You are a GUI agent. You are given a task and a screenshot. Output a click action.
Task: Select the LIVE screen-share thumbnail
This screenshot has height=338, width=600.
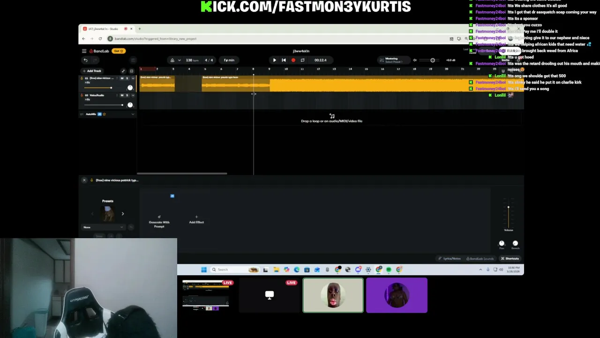(x=206, y=295)
